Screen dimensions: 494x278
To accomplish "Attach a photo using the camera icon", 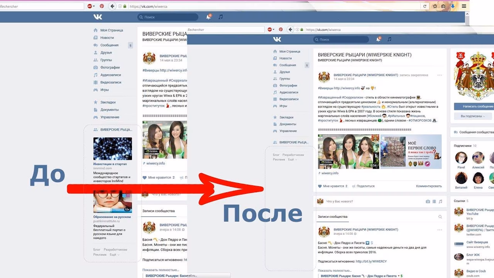I will (x=428, y=202).
